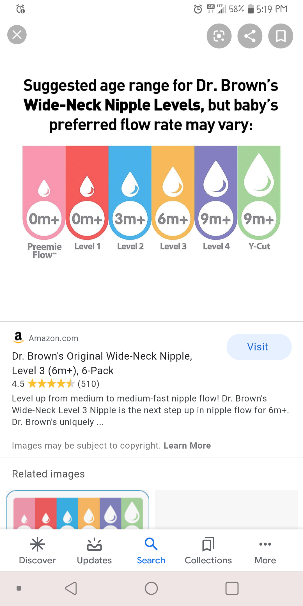
Task: Switch to the Updates tab
Action: (x=94, y=550)
